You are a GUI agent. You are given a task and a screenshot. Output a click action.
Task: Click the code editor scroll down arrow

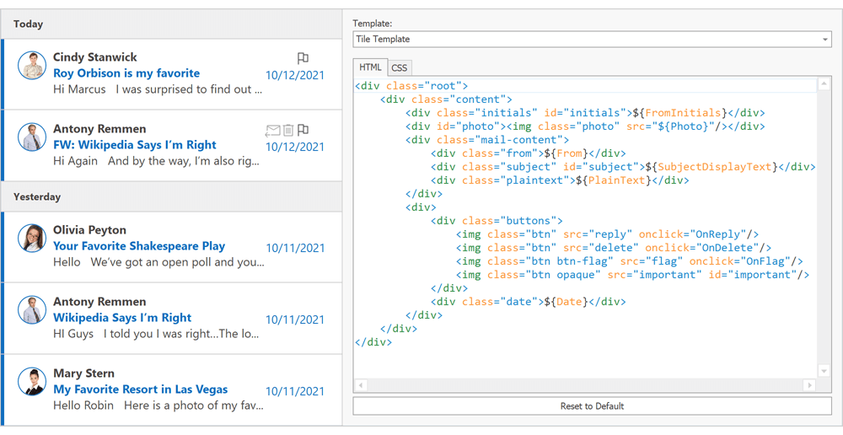[824, 371]
